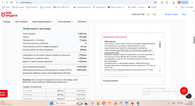Select the 1-й платіж row amount 840 грн
Viewport: 195px width, 106px height.
[60, 91]
